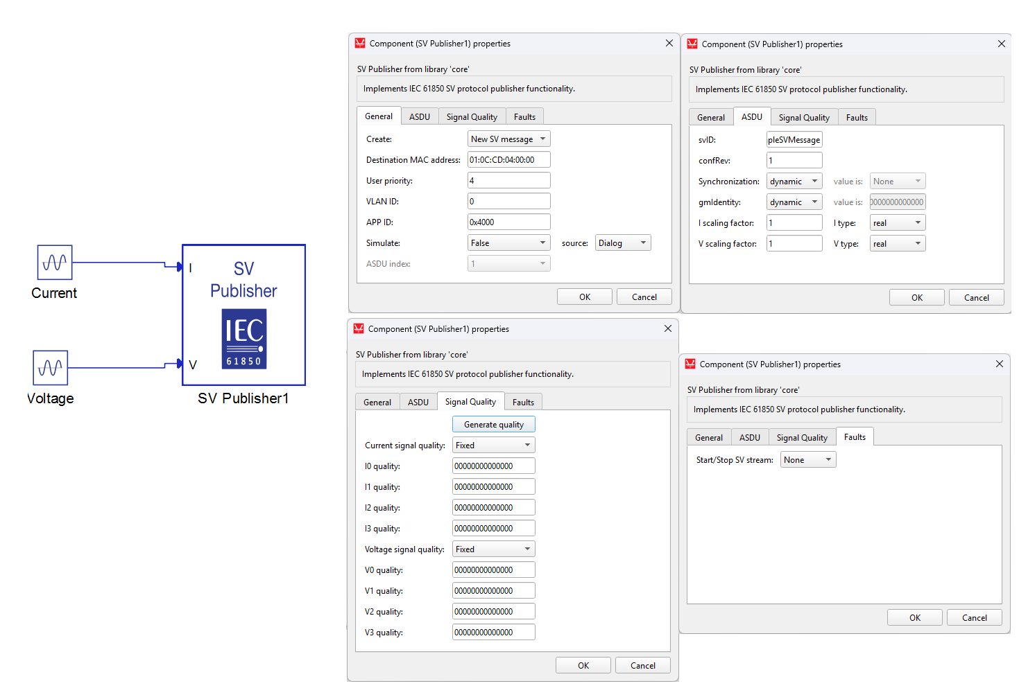Open the Create message dropdown
Image resolution: width=1019 pixels, height=688 pixels.
pyautogui.click(x=508, y=139)
